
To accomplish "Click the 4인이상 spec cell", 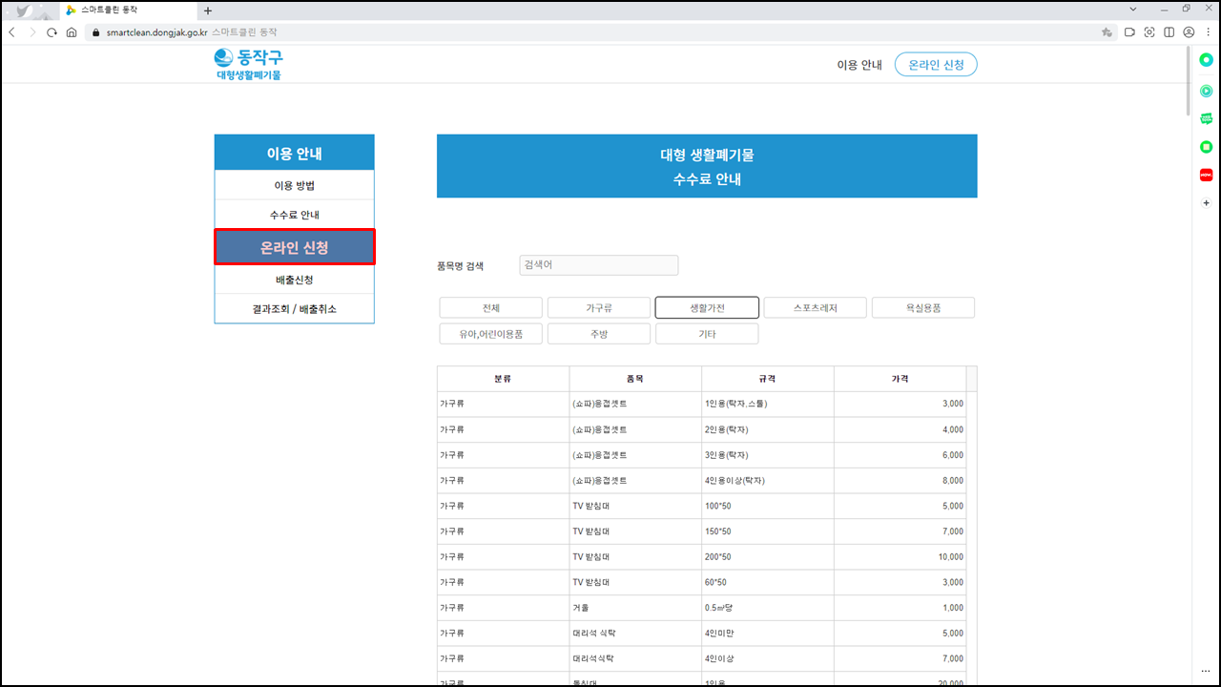I will (x=768, y=659).
